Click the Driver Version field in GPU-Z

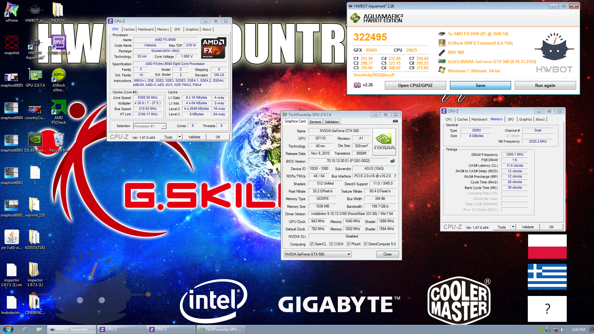pyautogui.click(x=352, y=214)
